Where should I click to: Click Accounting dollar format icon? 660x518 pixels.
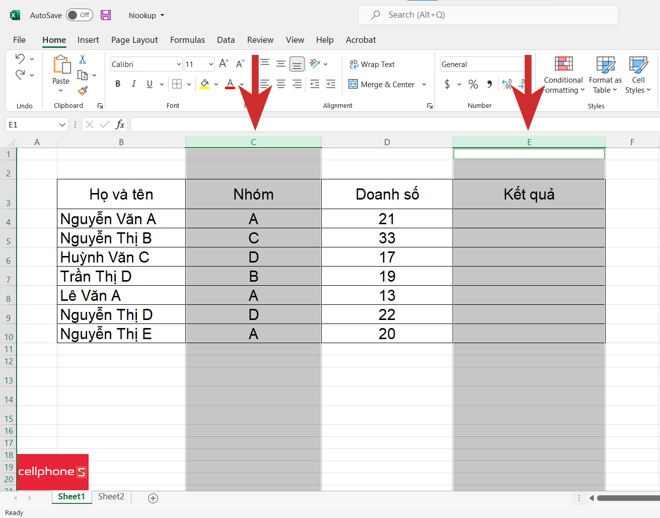point(447,84)
